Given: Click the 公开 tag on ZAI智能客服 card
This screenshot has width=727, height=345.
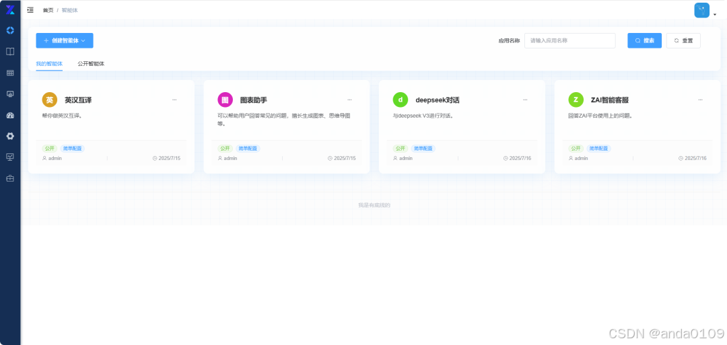Looking at the screenshot, I should [576, 149].
